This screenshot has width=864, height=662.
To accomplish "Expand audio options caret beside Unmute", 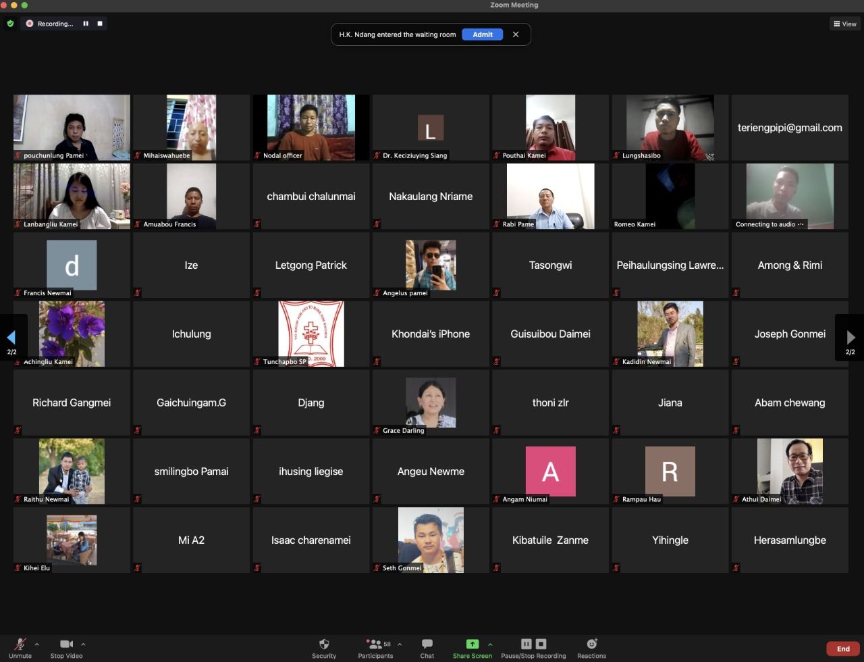I will coord(36,644).
